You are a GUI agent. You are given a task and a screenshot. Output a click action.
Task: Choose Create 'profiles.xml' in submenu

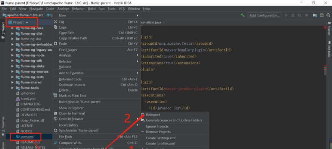pos(174,143)
